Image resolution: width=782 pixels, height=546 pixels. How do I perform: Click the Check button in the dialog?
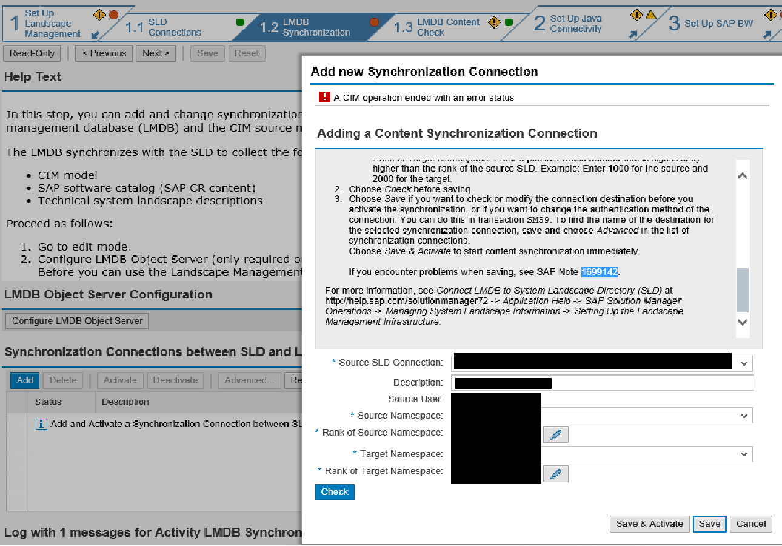point(335,492)
